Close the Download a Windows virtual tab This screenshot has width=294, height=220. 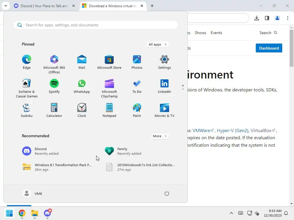pos(142,6)
